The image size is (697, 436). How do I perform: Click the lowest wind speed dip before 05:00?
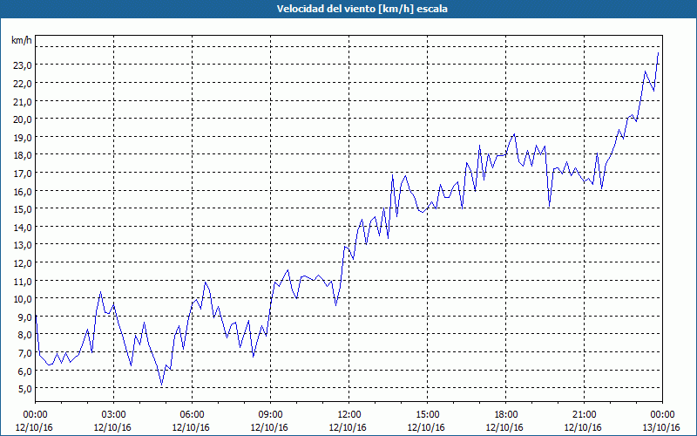tap(162, 385)
